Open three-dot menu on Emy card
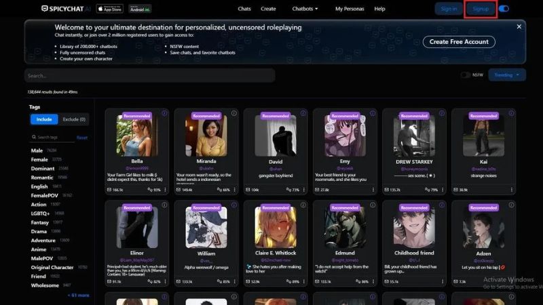Image resolution: width=543 pixels, height=305 pixels. pos(373,190)
